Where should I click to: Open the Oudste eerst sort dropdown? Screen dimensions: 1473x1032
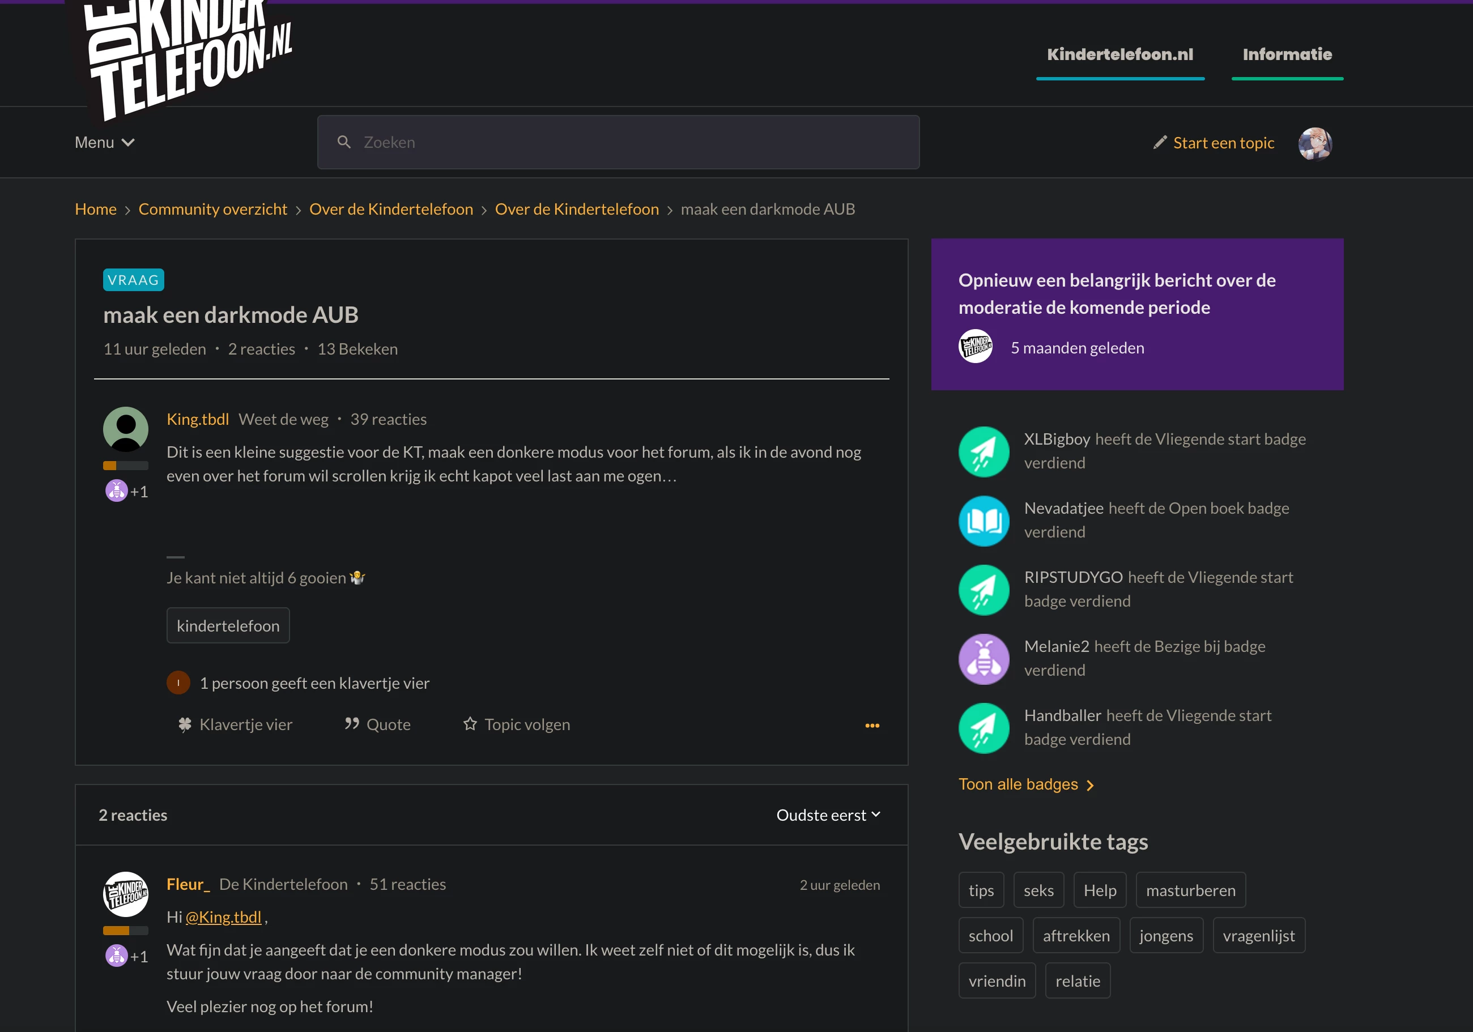828,814
